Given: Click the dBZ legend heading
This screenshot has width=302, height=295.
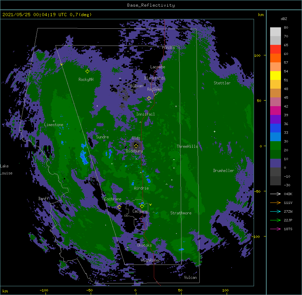Looking at the screenshot, I should [x=284, y=19].
